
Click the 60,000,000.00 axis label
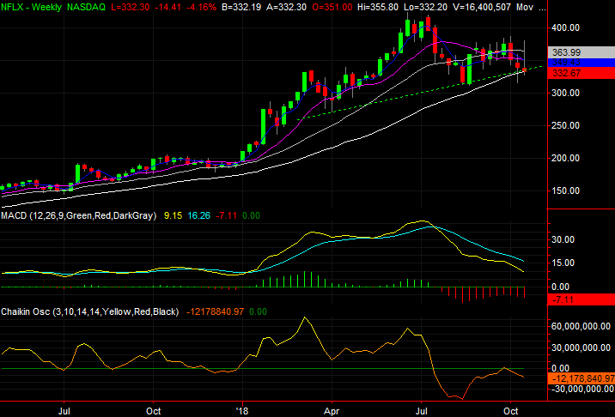click(581, 326)
